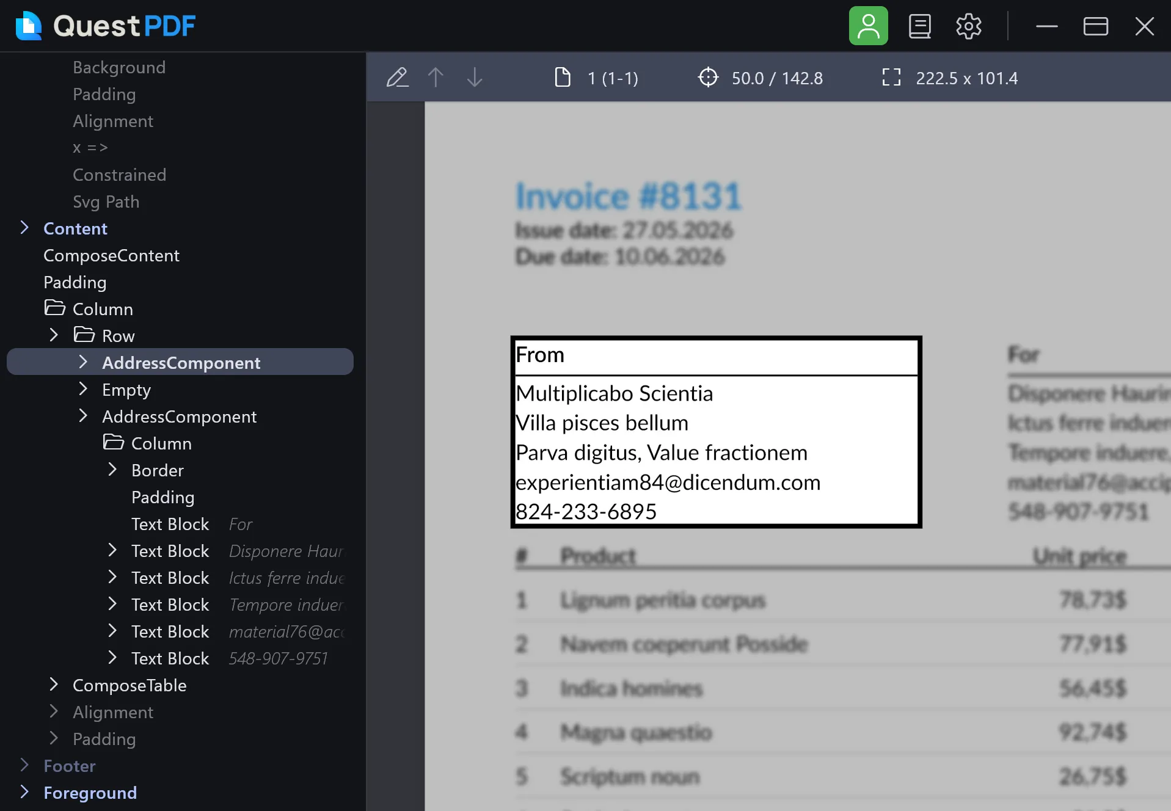Click the folder icon beside Row

(x=84, y=335)
